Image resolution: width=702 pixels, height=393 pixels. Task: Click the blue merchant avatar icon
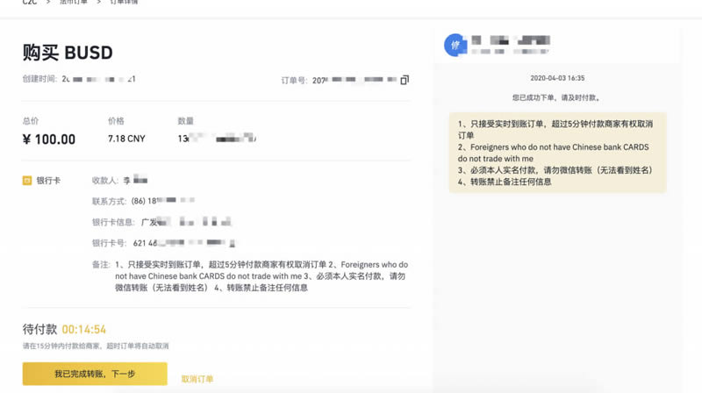(455, 45)
